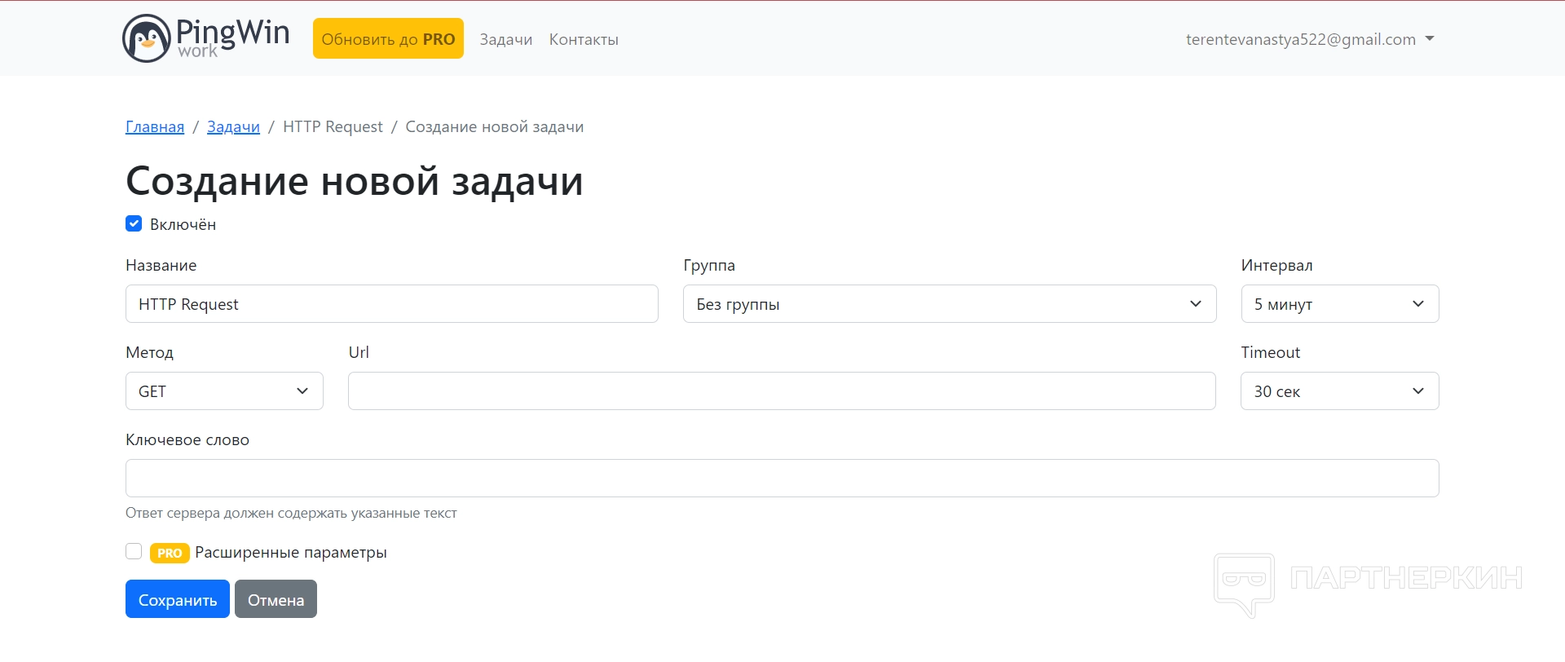Click the Обновить до PRO button

[x=388, y=38]
